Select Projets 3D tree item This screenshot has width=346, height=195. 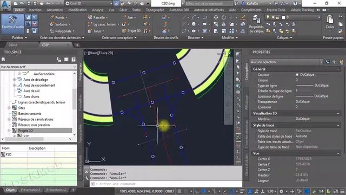pyautogui.click(x=25, y=131)
